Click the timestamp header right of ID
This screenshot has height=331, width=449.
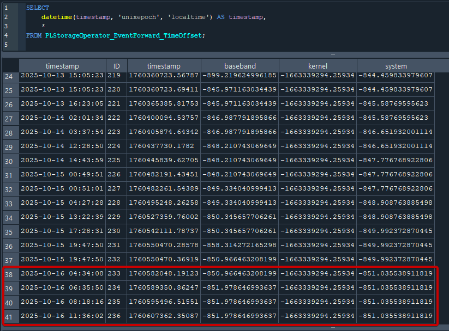(164, 66)
